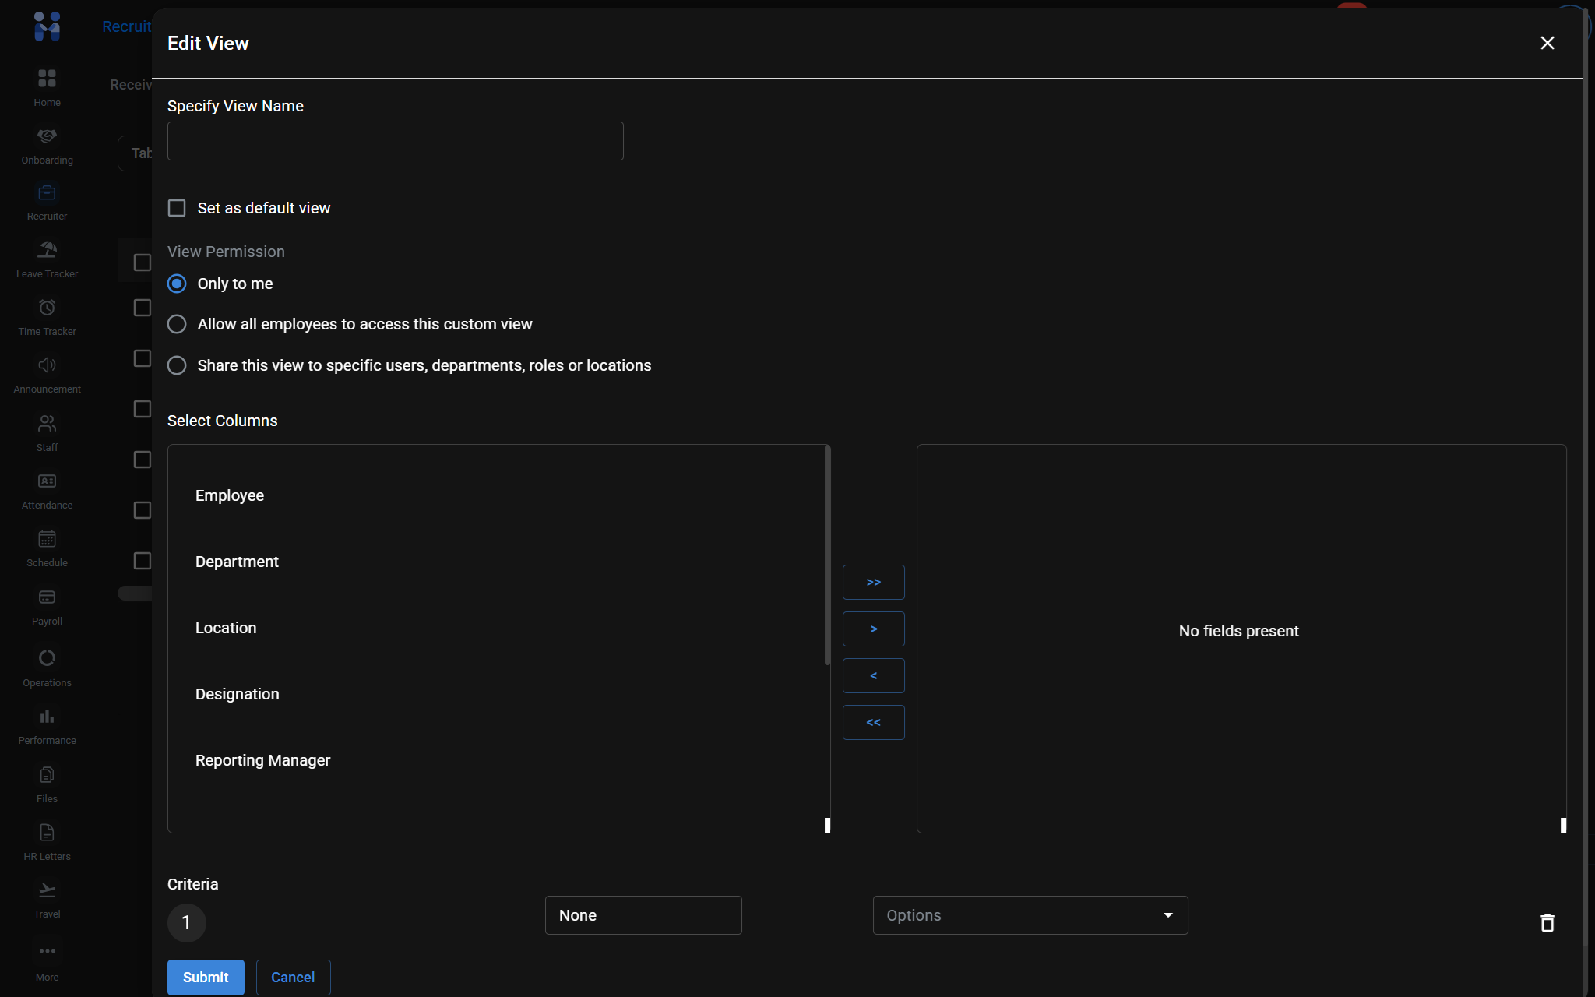This screenshot has height=997, width=1595.
Task: Select the Reporting Manager column item
Action: [262, 760]
